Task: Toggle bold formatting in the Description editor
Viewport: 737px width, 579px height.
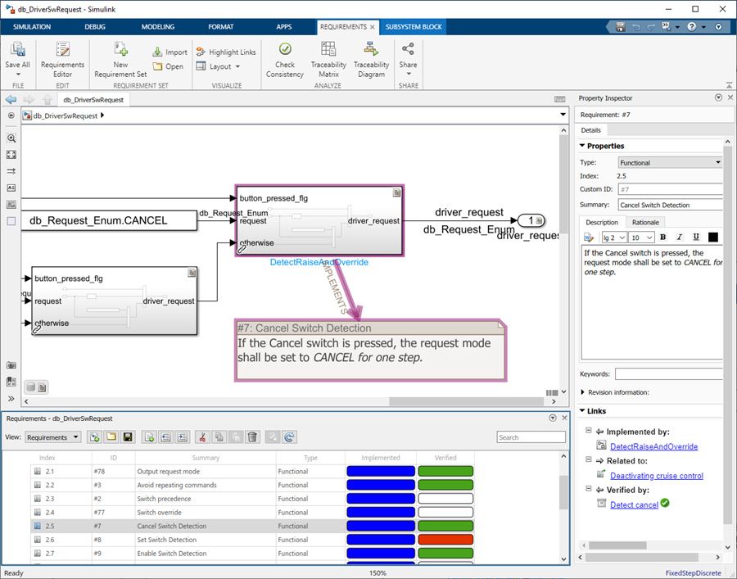Action: (662, 237)
